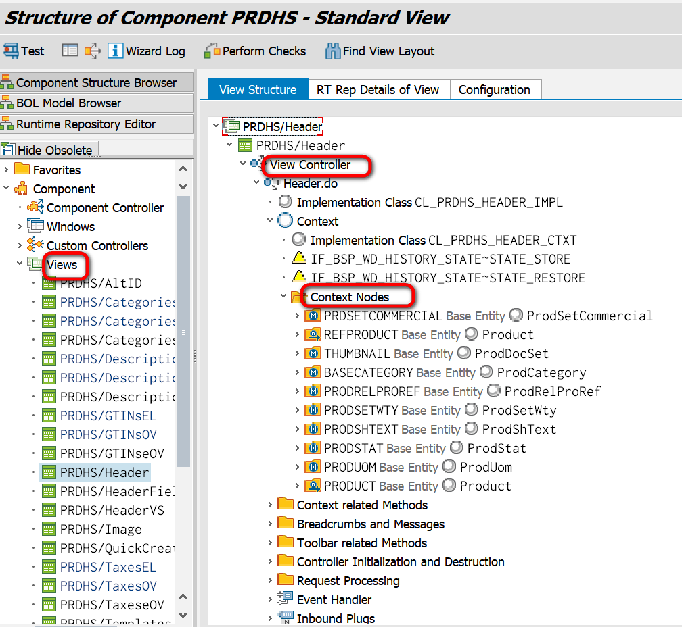Viewport: 682px width, 627px height.
Task: Expand the Request Processing folder
Action: point(270,580)
